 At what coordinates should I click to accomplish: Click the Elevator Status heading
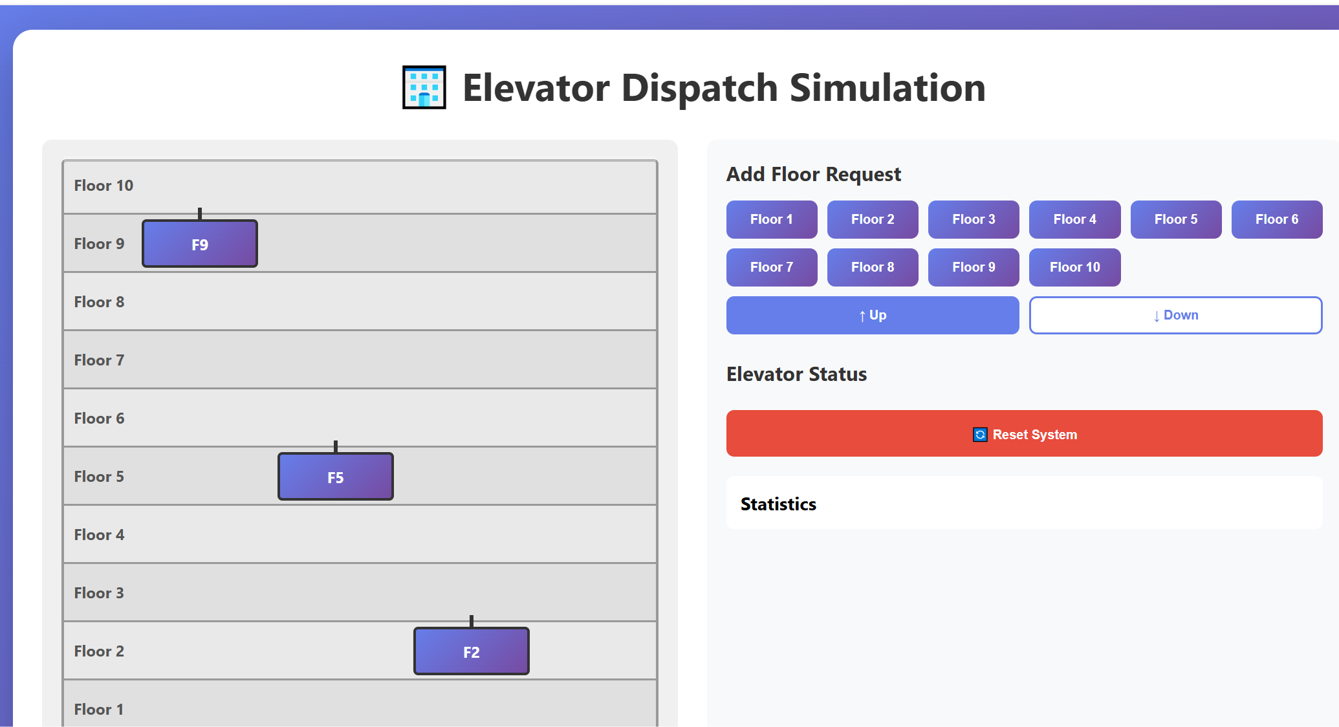pyautogui.click(x=796, y=374)
